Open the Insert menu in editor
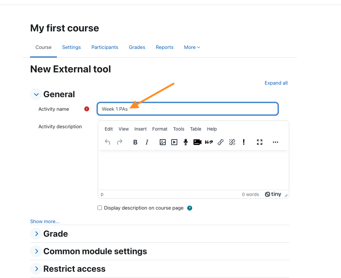Image resolution: width=341 pixels, height=278 pixels. (140, 129)
